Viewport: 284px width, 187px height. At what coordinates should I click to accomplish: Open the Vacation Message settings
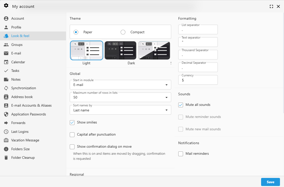click(x=25, y=140)
